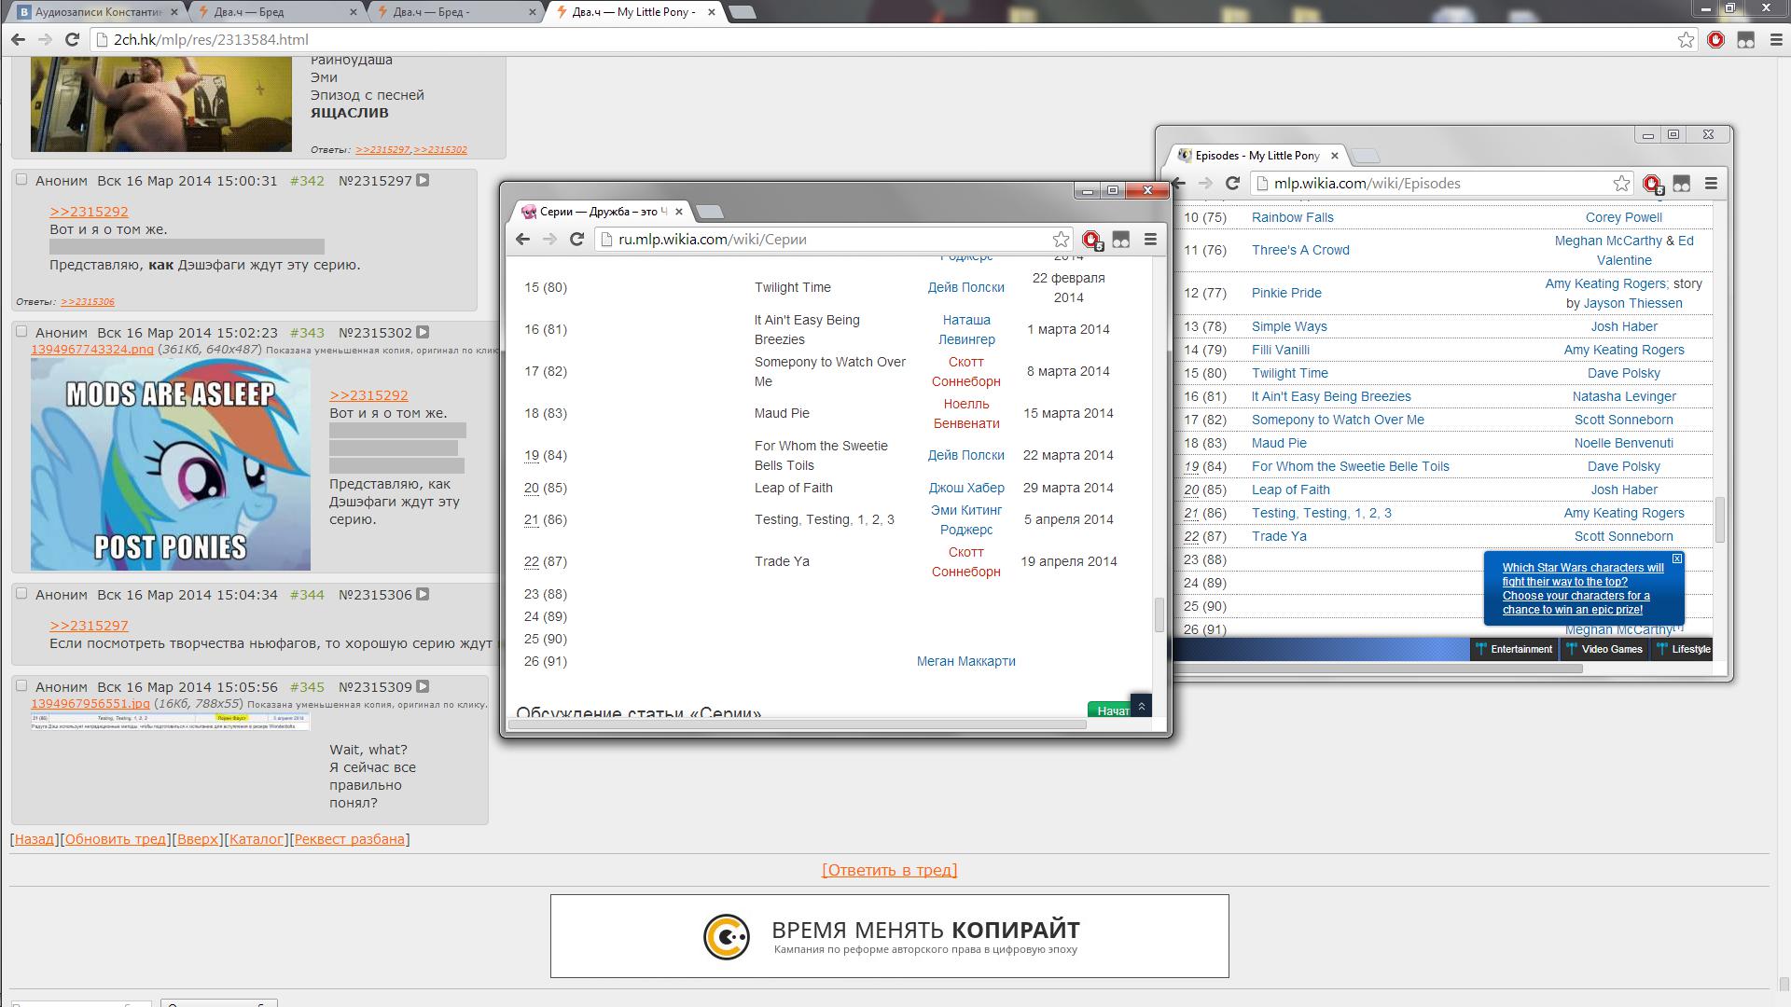Open the post menu arrow for post №2315297
This screenshot has height=1007, width=1791.
[x=423, y=180]
